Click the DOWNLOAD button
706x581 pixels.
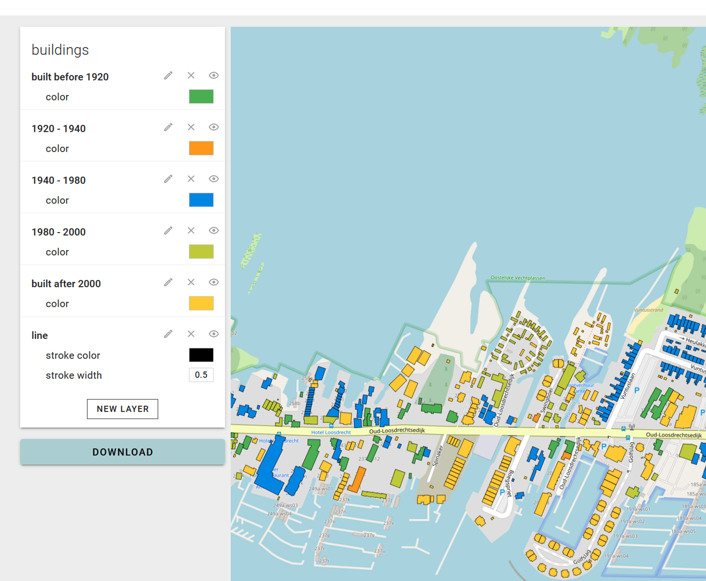point(122,452)
